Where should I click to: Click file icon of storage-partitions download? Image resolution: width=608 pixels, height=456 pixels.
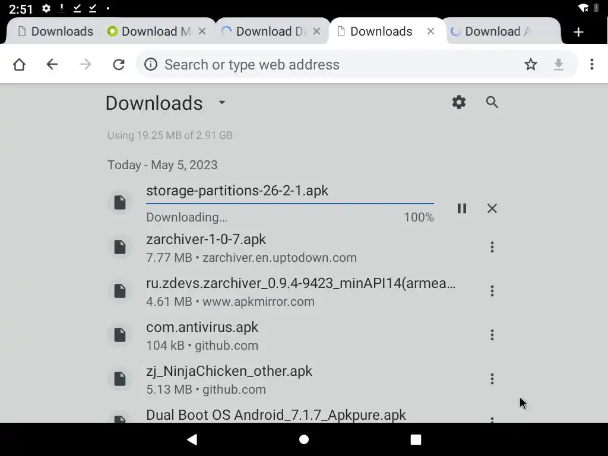point(120,202)
